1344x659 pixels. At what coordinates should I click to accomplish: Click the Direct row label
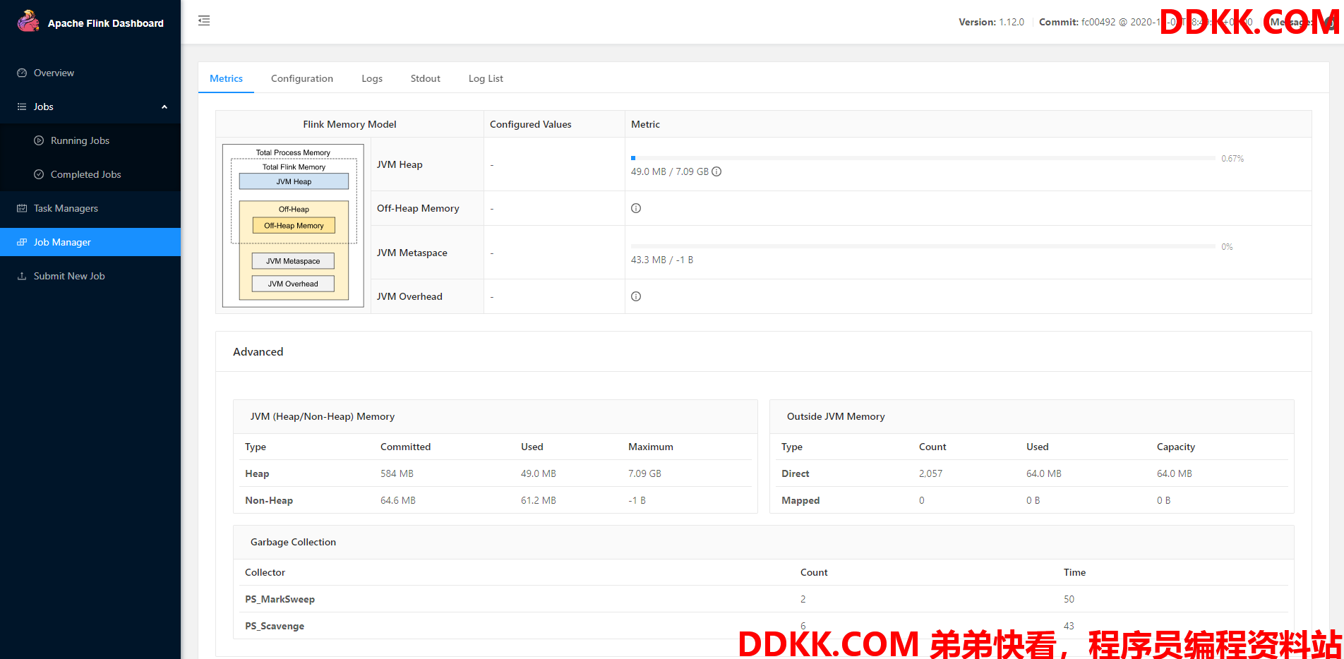(x=795, y=473)
